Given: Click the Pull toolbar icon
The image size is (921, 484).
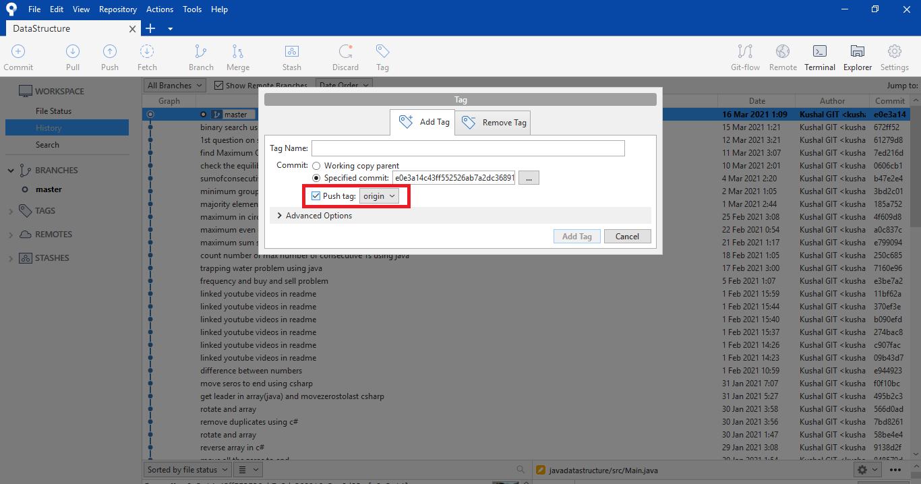Looking at the screenshot, I should coord(73,51).
